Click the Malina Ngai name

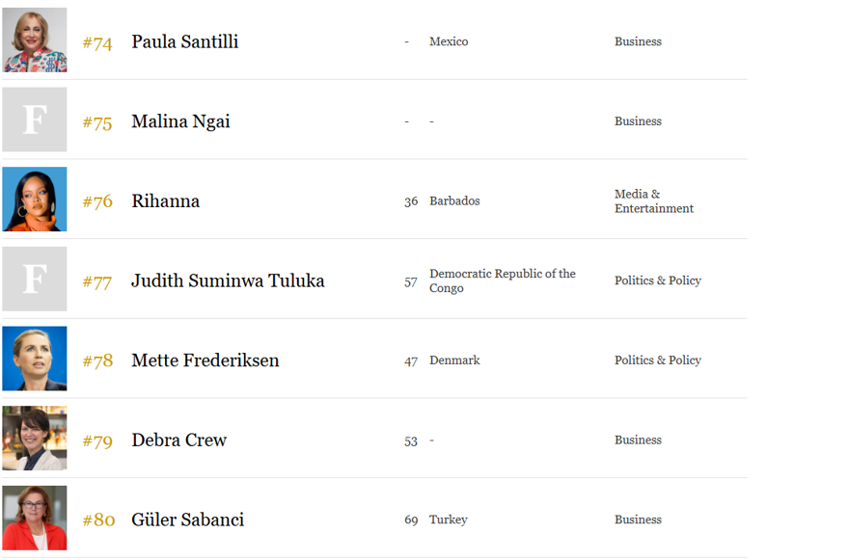click(180, 121)
